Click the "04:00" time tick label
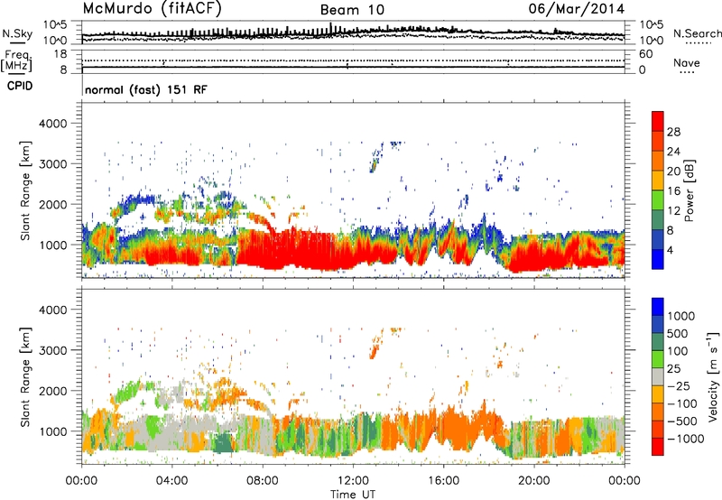This screenshot has height=500, width=722. (171, 481)
